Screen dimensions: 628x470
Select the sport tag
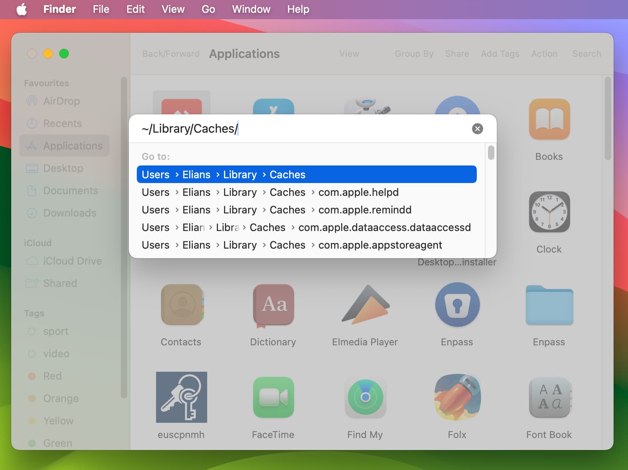click(x=64, y=331)
